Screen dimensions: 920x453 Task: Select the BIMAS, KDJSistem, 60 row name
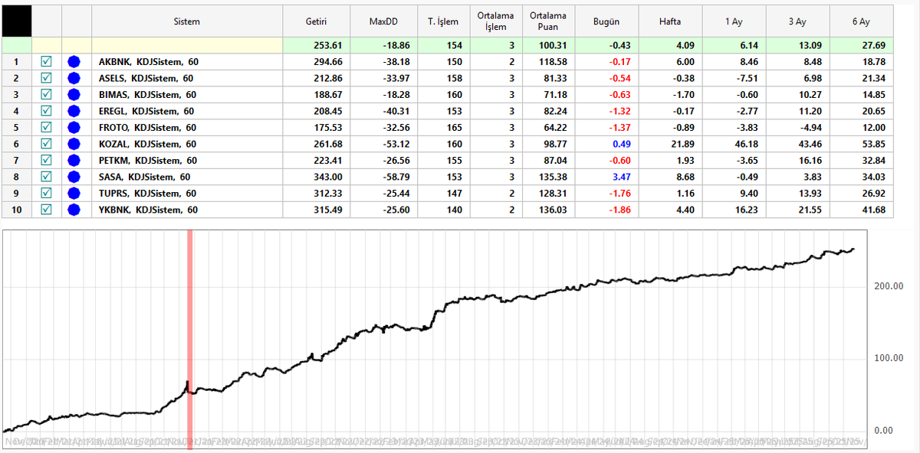pyautogui.click(x=147, y=94)
